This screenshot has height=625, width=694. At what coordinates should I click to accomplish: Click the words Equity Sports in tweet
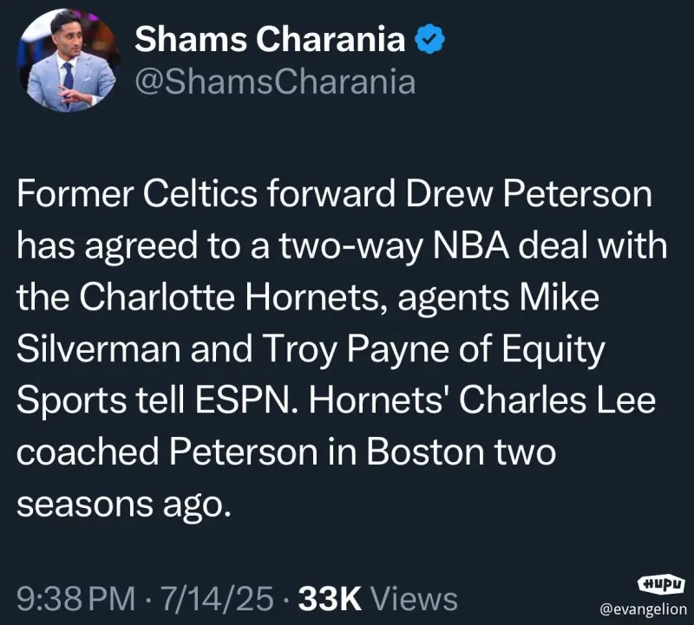[311, 375]
